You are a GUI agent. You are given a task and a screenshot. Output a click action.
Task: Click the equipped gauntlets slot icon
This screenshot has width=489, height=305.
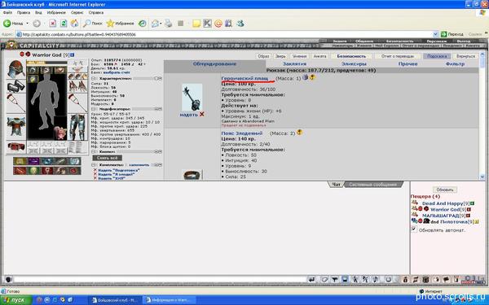coord(15,86)
